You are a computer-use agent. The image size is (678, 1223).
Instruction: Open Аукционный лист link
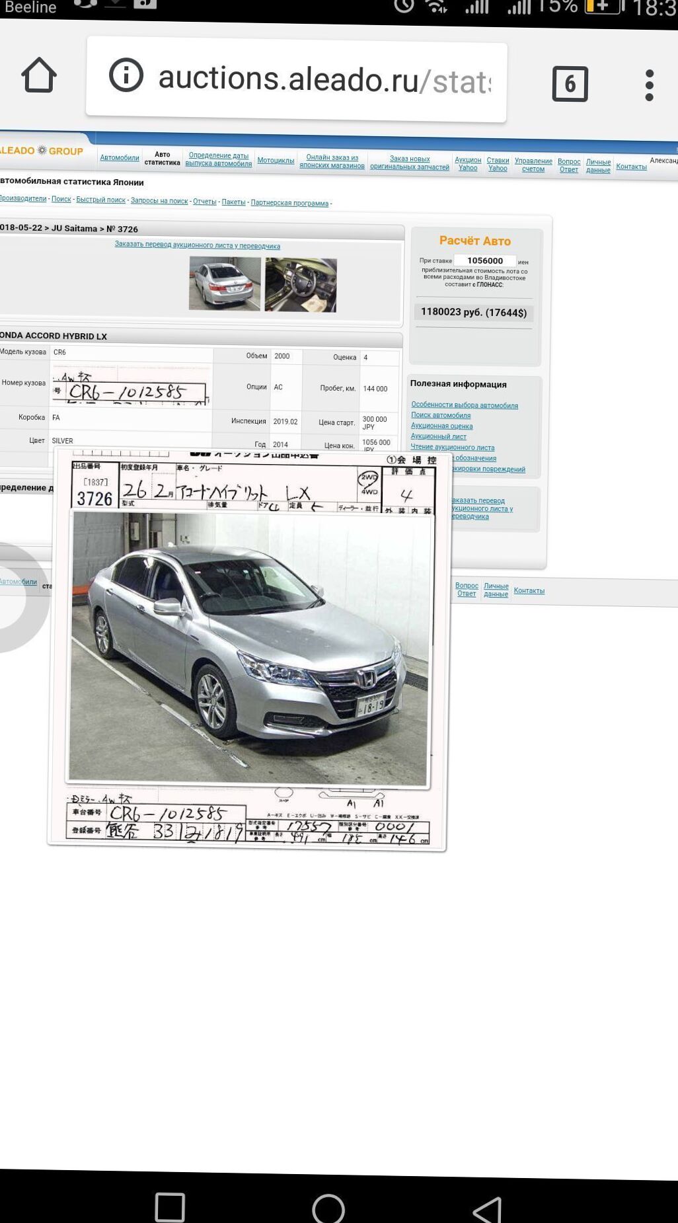tap(439, 436)
